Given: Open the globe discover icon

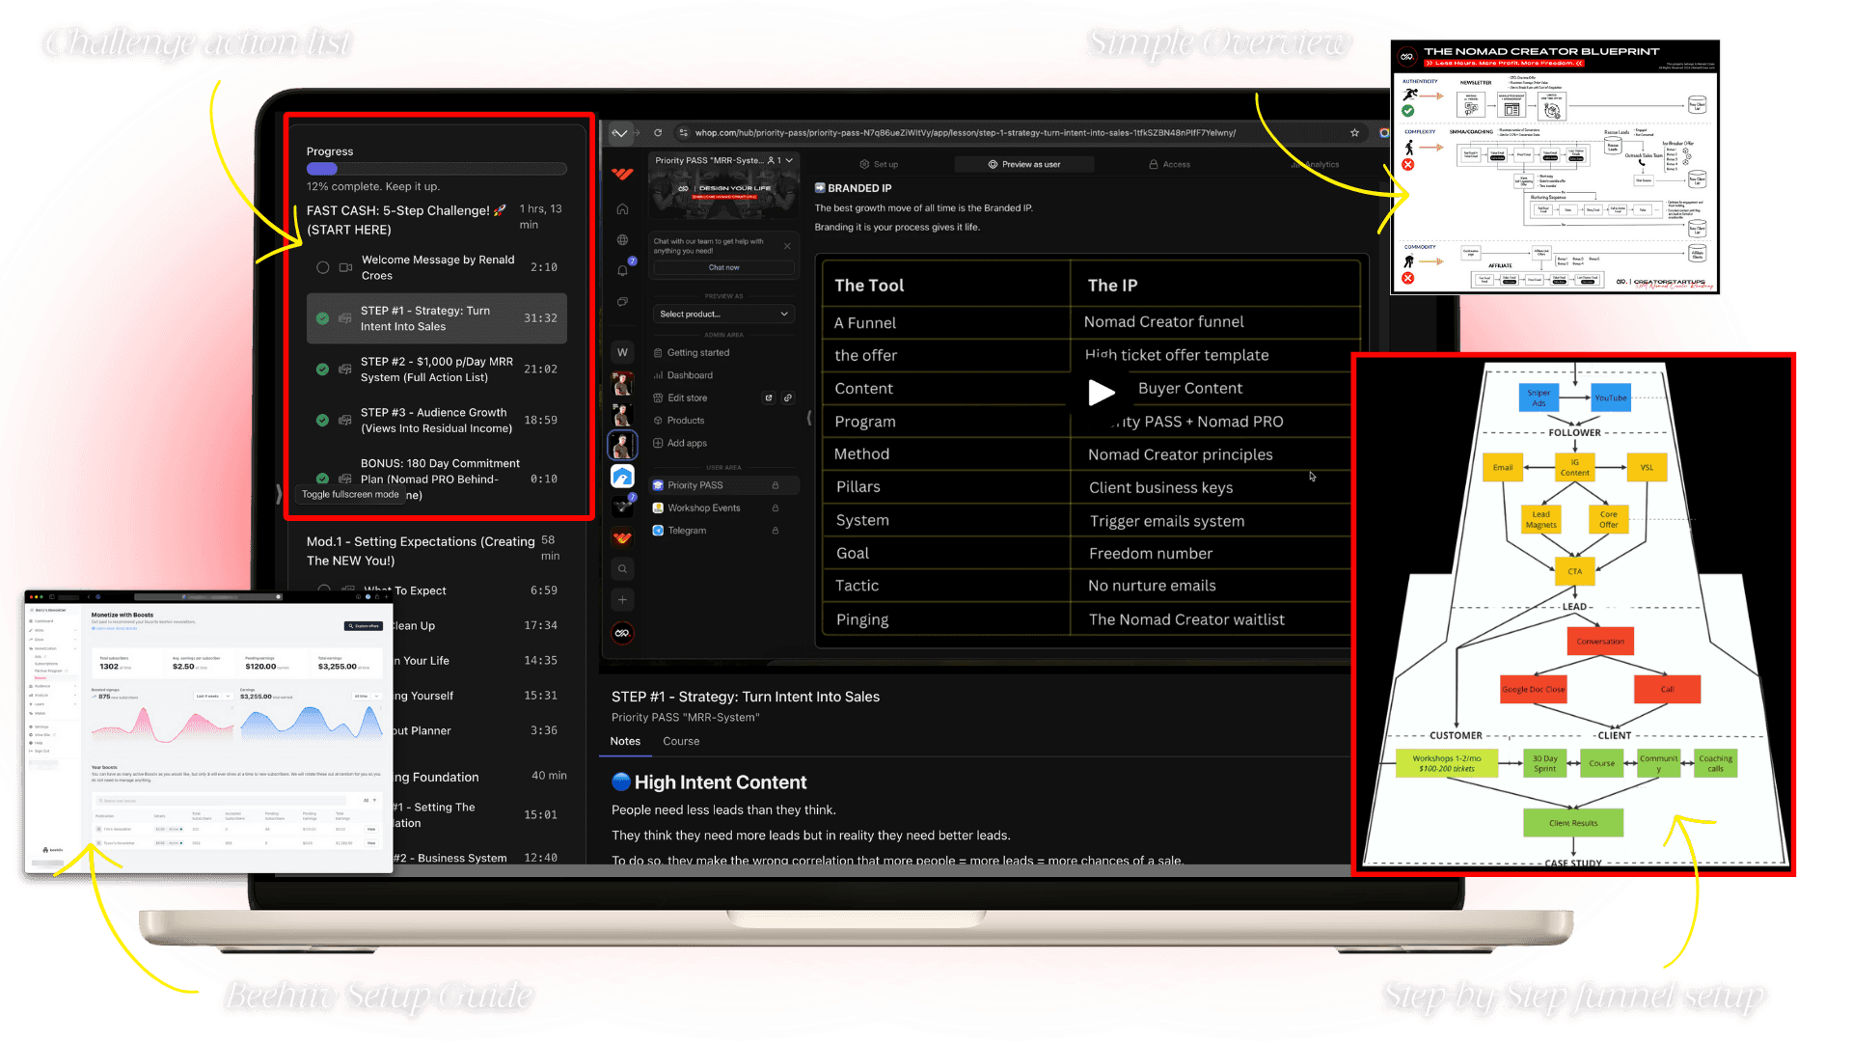Looking at the screenshot, I should coord(622,240).
